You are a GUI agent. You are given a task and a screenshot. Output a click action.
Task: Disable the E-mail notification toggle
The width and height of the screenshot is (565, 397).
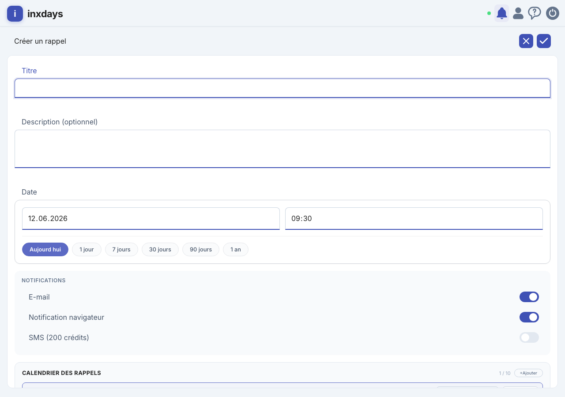[x=529, y=297]
